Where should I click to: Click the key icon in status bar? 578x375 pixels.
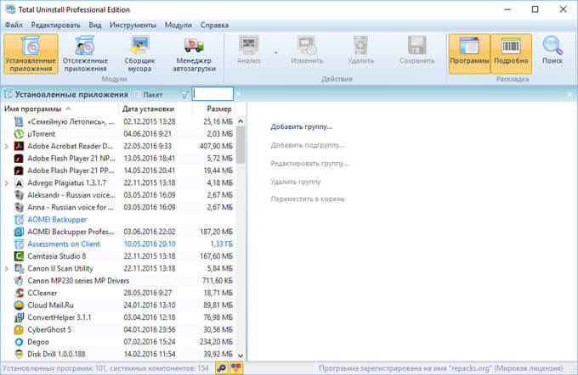tap(222, 367)
